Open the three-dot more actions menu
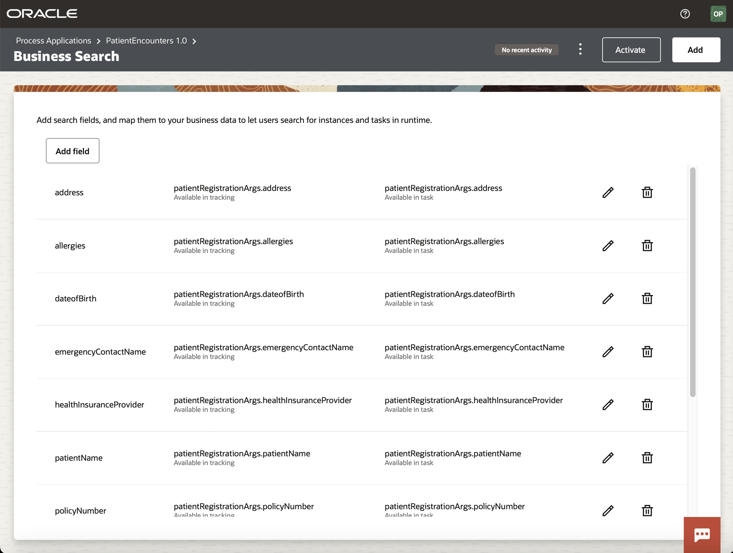The image size is (733, 553). (580, 49)
